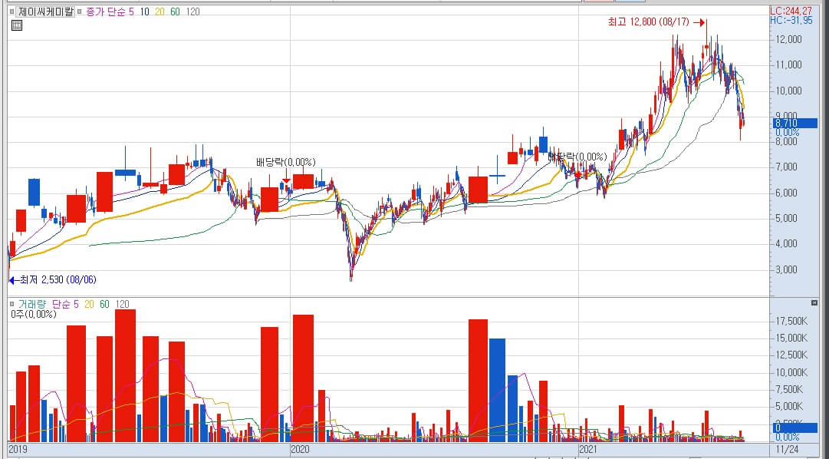Click the small square marker before 제이씨케미칼
Screen dimensions: 829x459
click(x=12, y=12)
